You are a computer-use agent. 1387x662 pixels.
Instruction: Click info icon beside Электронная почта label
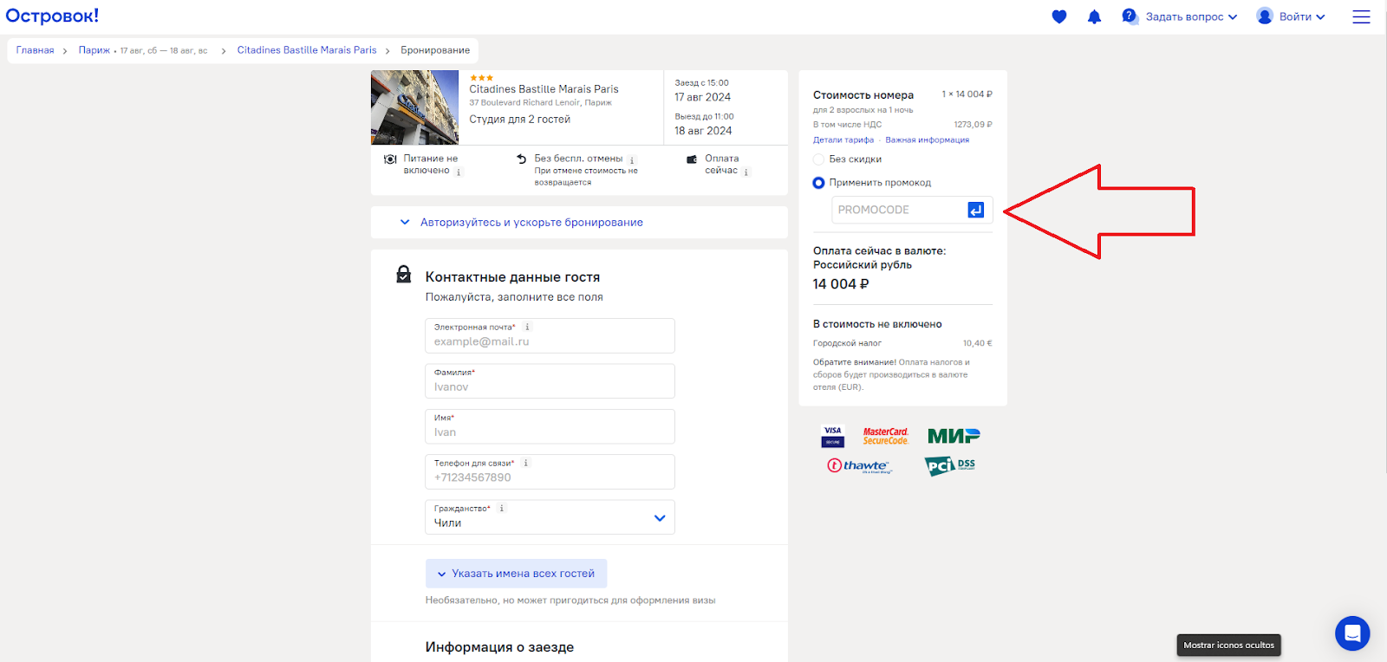pos(527,327)
